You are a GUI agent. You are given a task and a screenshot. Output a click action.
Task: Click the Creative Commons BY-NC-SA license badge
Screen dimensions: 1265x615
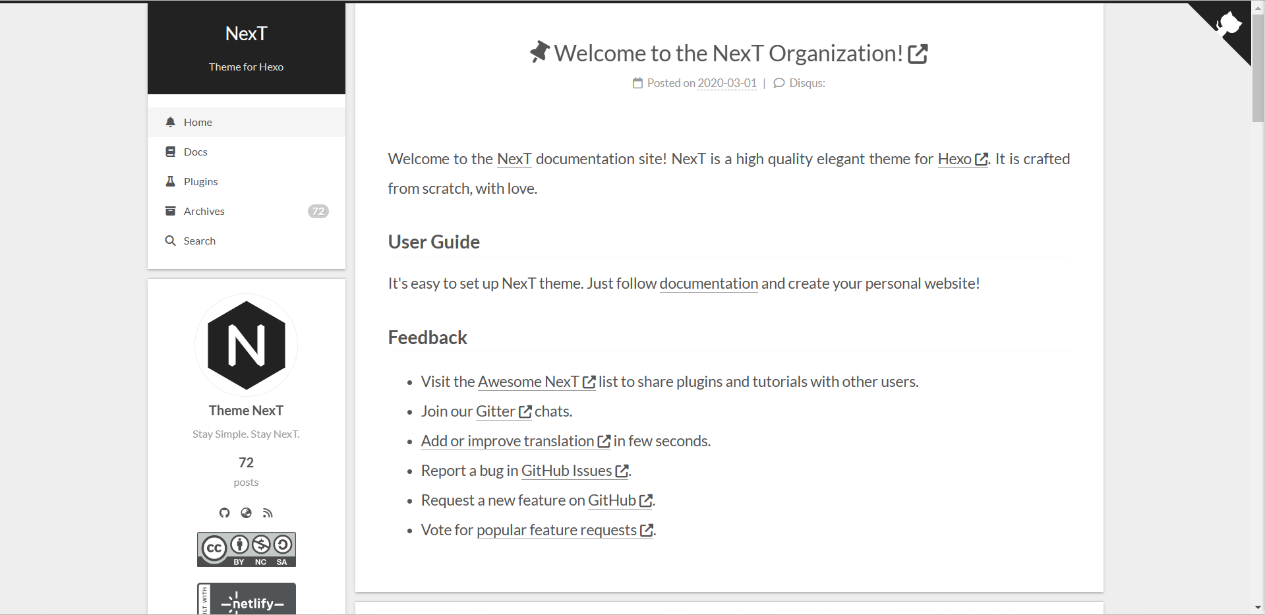[x=246, y=549]
